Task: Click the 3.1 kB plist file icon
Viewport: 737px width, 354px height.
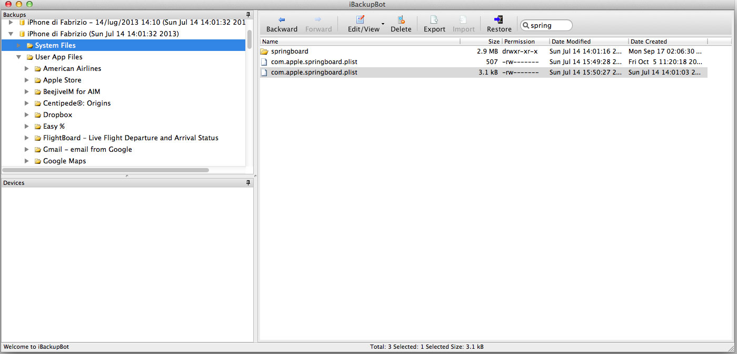Action: [x=264, y=72]
